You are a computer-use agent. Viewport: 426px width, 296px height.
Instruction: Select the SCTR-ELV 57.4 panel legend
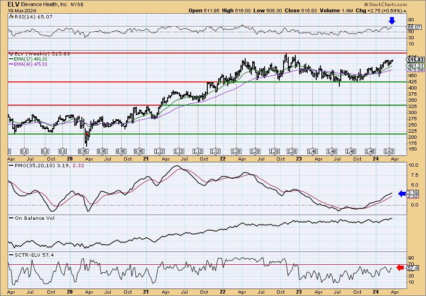pyautogui.click(x=31, y=255)
